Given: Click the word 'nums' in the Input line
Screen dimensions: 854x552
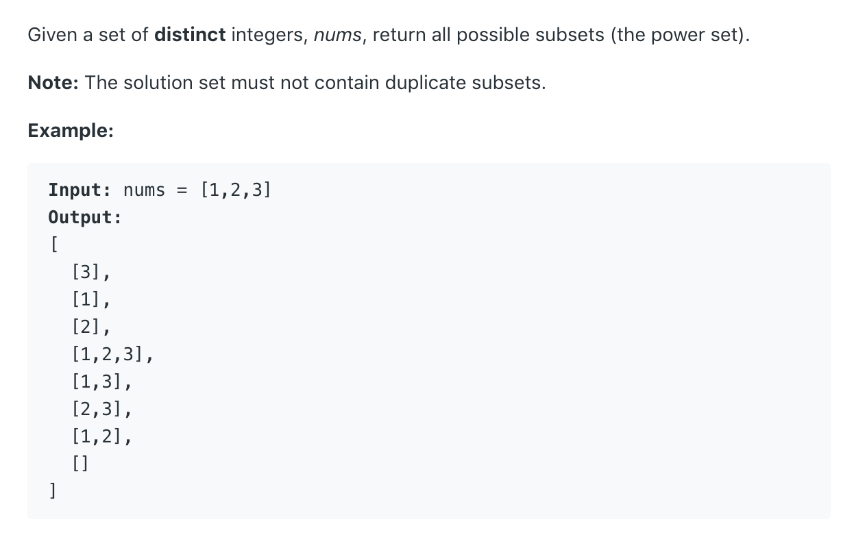Looking at the screenshot, I should click(x=145, y=190).
